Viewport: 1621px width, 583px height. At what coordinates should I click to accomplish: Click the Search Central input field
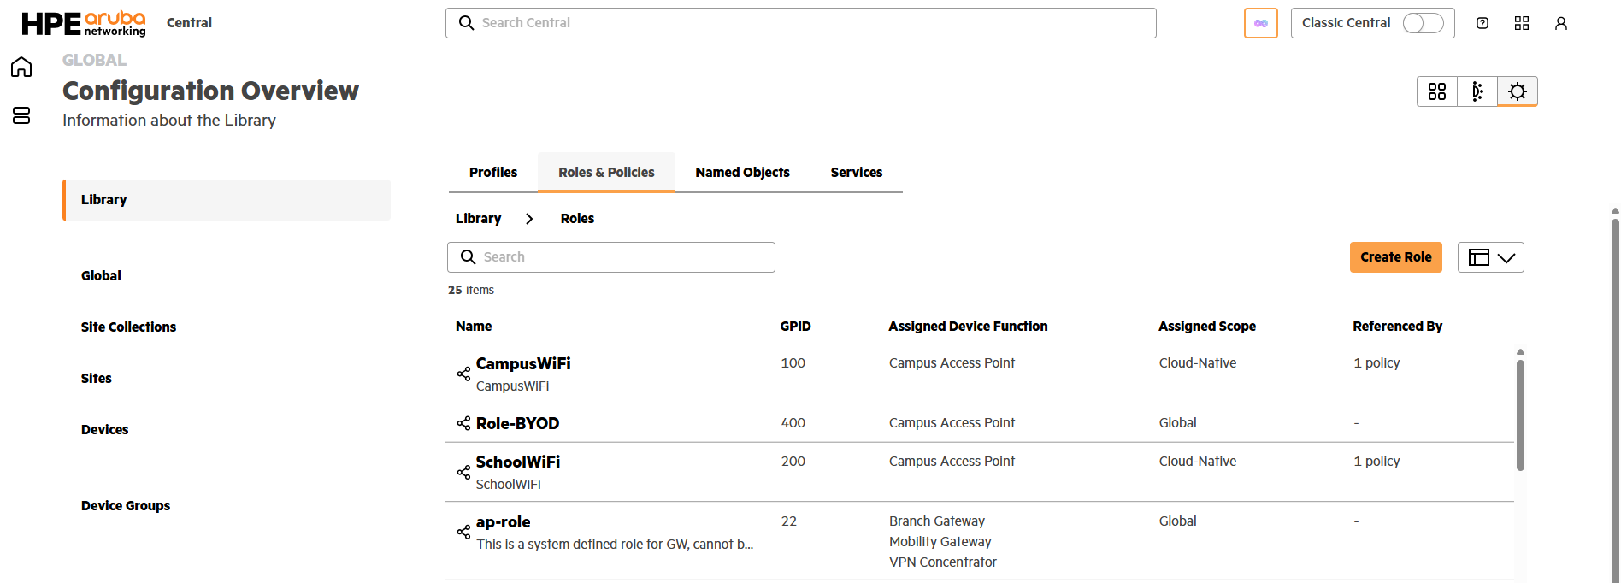point(800,23)
